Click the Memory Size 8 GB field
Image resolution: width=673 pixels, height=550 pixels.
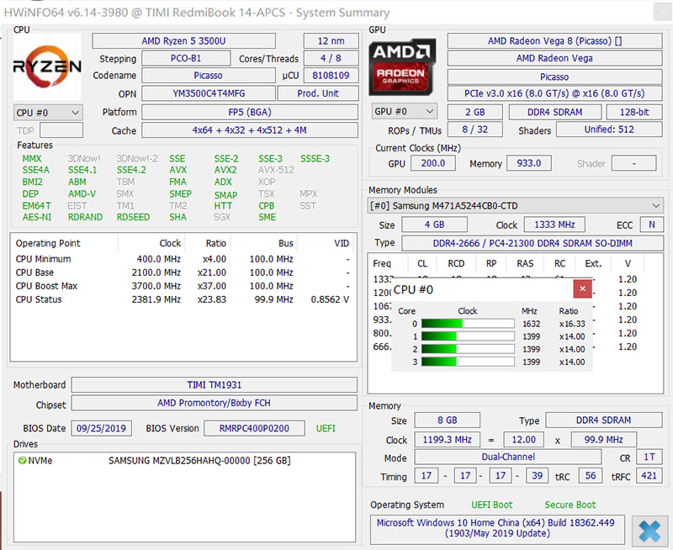(448, 420)
